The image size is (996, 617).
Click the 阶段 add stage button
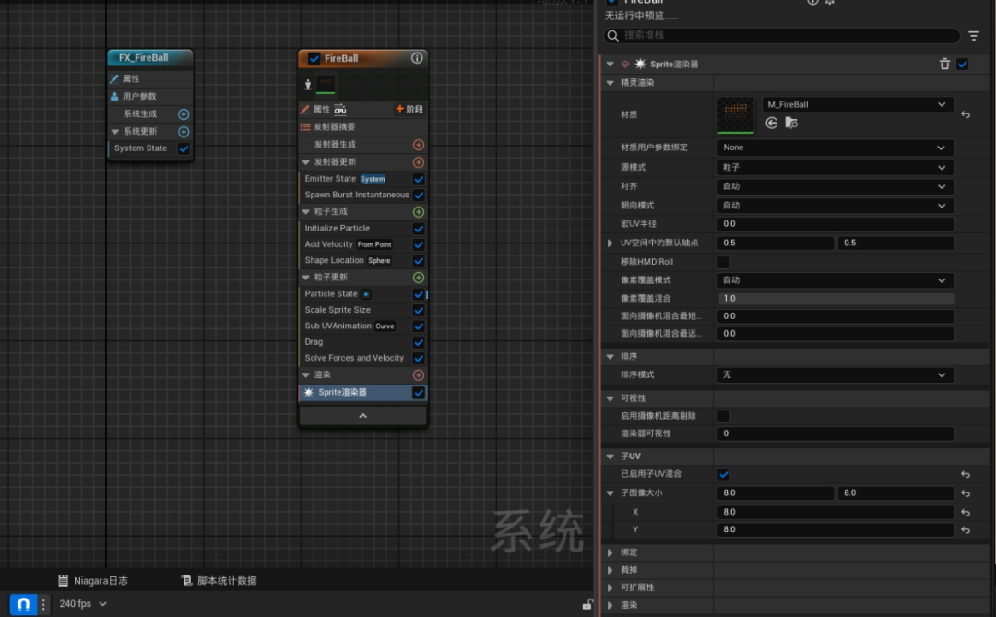tap(409, 110)
